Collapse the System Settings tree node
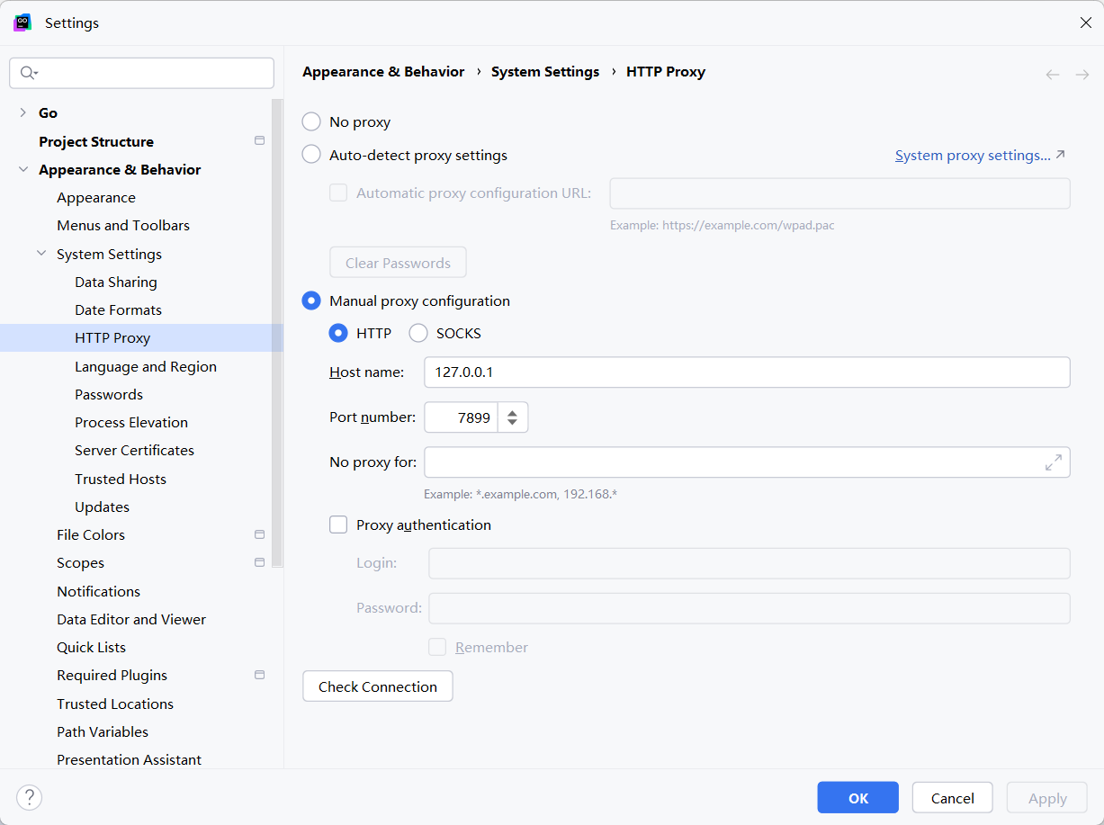The width and height of the screenshot is (1104, 825). click(41, 255)
